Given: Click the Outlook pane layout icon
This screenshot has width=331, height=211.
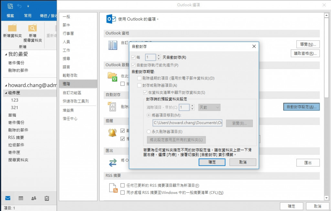Looking at the screenshot, I should [x=112, y=45].
